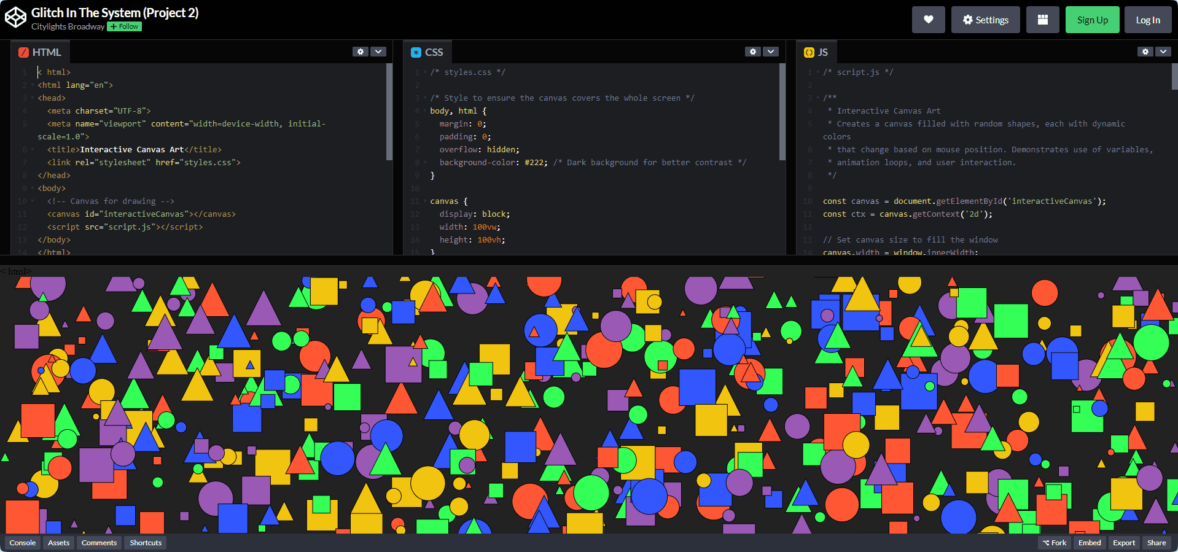Love this pen with heart button

pyautogui.click(x=928, y=20)
